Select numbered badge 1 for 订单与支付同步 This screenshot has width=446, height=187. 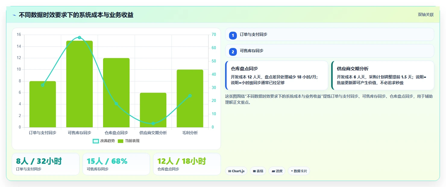233,35
